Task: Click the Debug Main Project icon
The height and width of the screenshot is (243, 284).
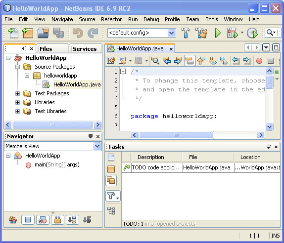Action: point(233,33)
